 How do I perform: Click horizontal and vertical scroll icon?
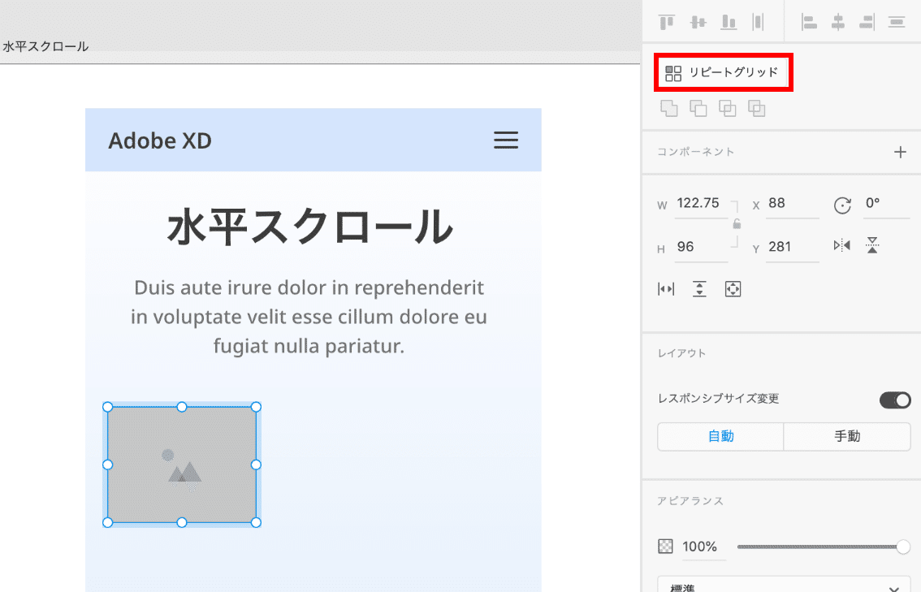tap(733, 289)
